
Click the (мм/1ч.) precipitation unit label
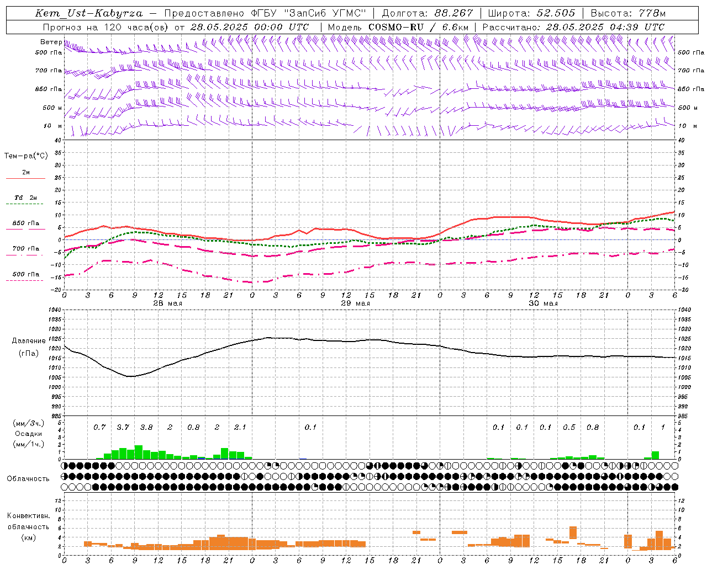[28, 444]
